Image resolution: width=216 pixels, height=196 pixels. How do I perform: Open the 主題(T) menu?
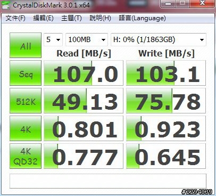[x=71, y=18]
